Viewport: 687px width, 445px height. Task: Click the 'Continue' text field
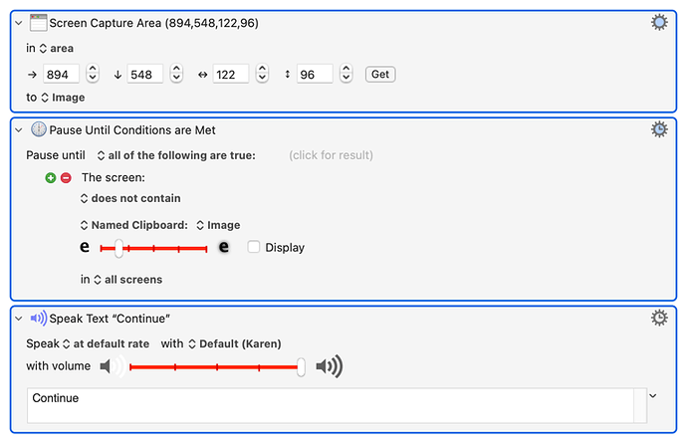click(x=329, y=405)
